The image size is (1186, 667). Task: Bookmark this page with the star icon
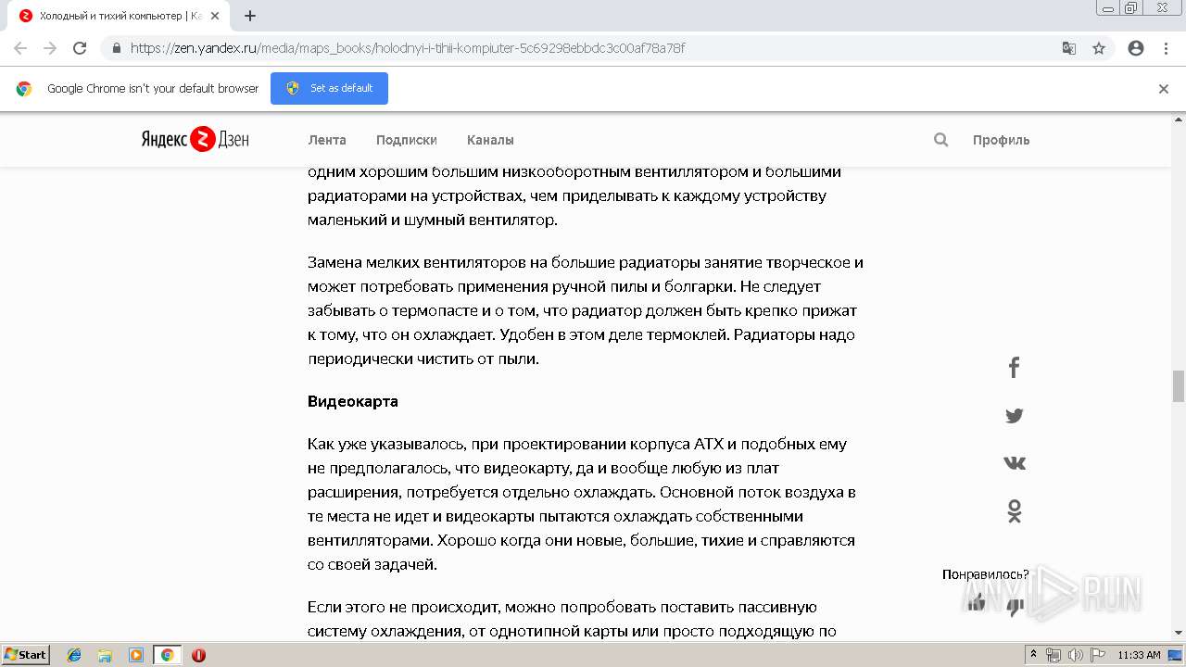pyautogui.click(x=1099, y=48)
